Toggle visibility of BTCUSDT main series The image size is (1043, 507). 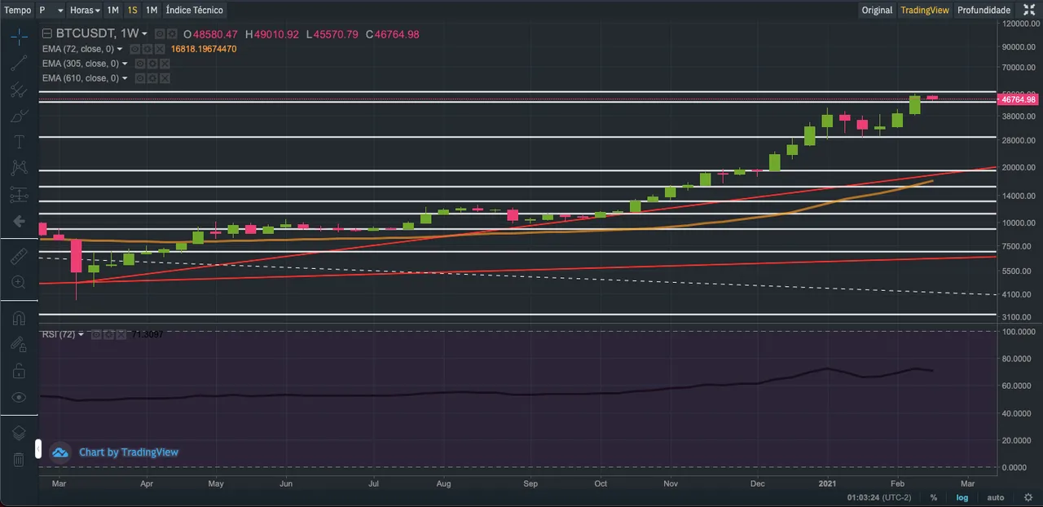pos(160,34)
